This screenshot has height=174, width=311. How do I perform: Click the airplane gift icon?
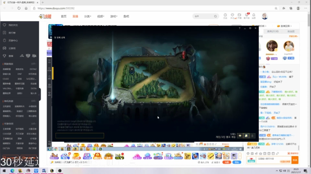(203, 156)
